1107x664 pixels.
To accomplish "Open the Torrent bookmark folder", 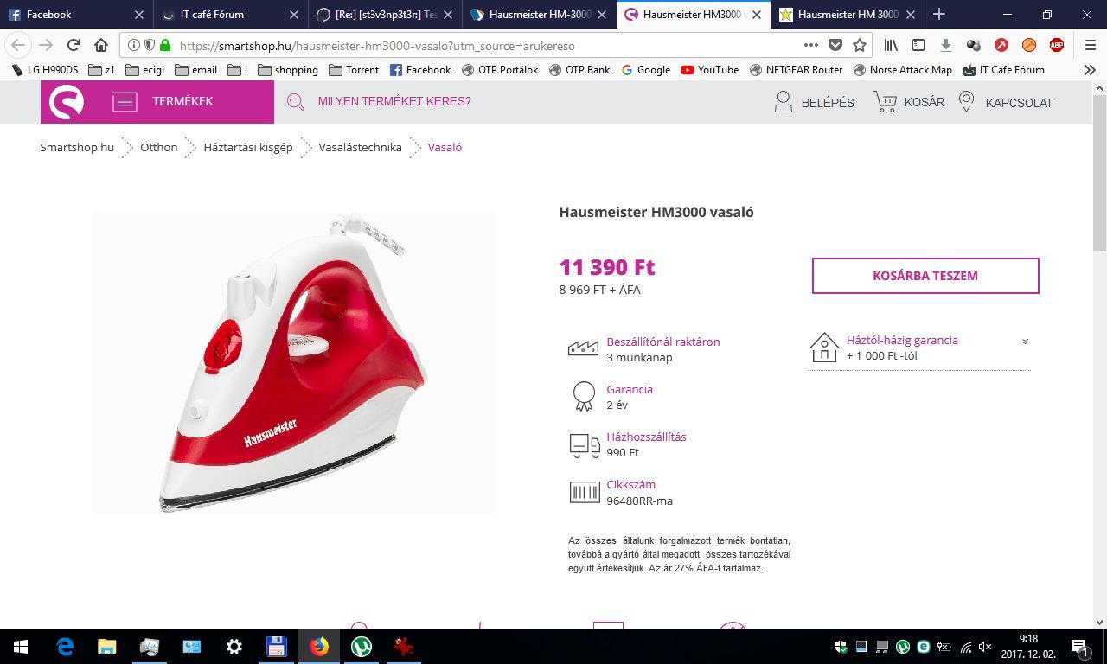I will point(353,70).
